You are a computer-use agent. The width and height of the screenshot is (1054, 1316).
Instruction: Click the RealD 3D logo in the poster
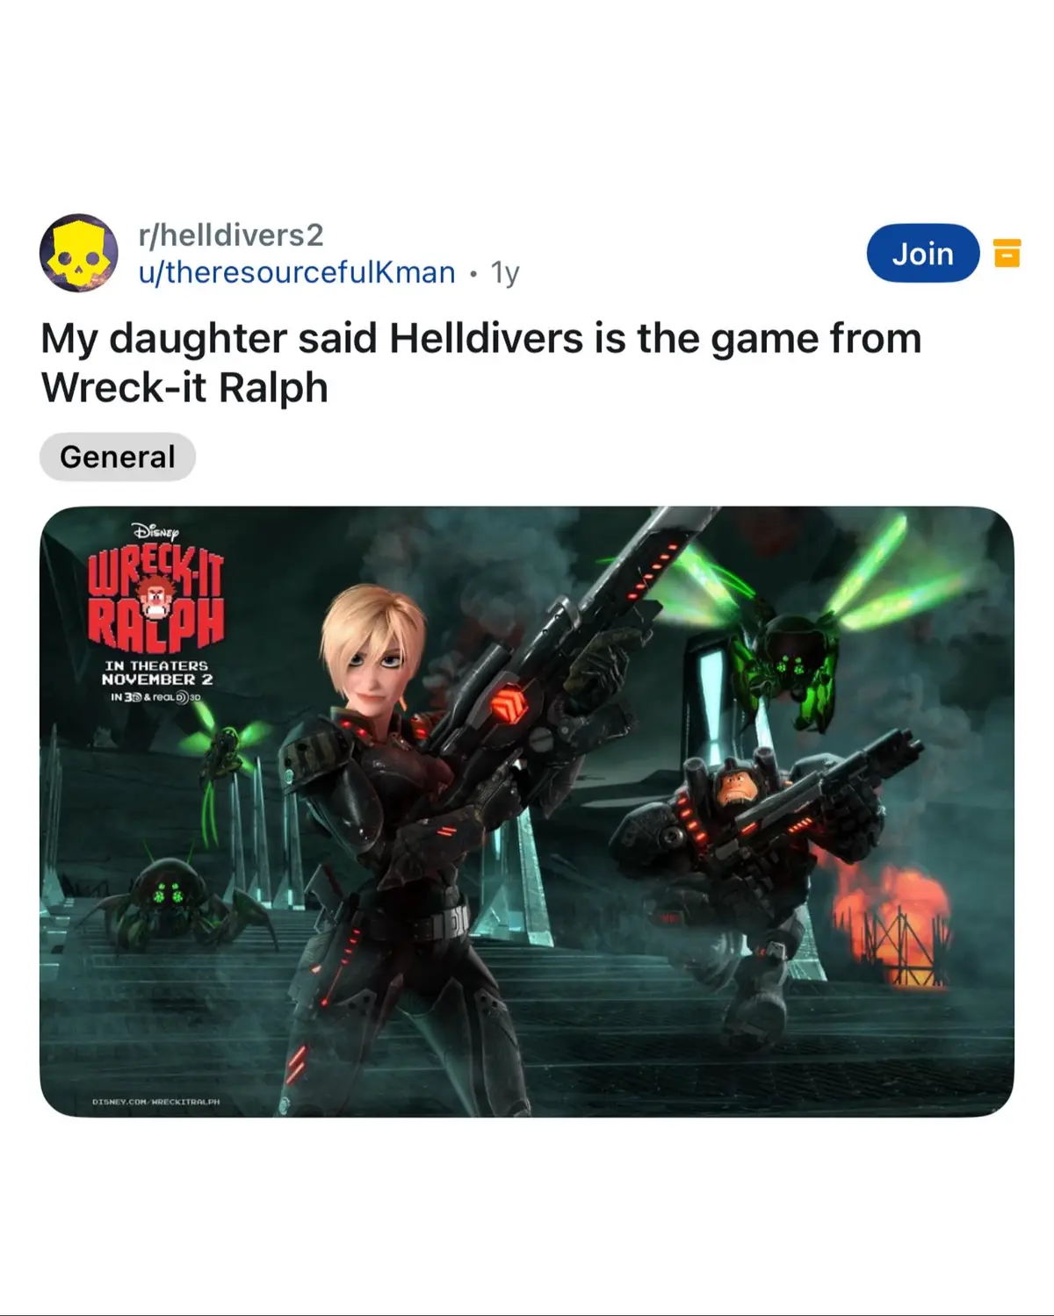[x=172, y=697]
